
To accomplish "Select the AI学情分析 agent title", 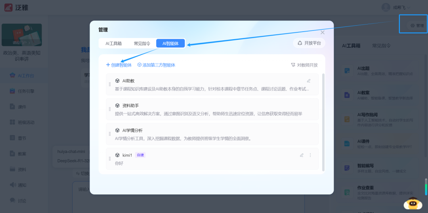I will pos(132,130).
